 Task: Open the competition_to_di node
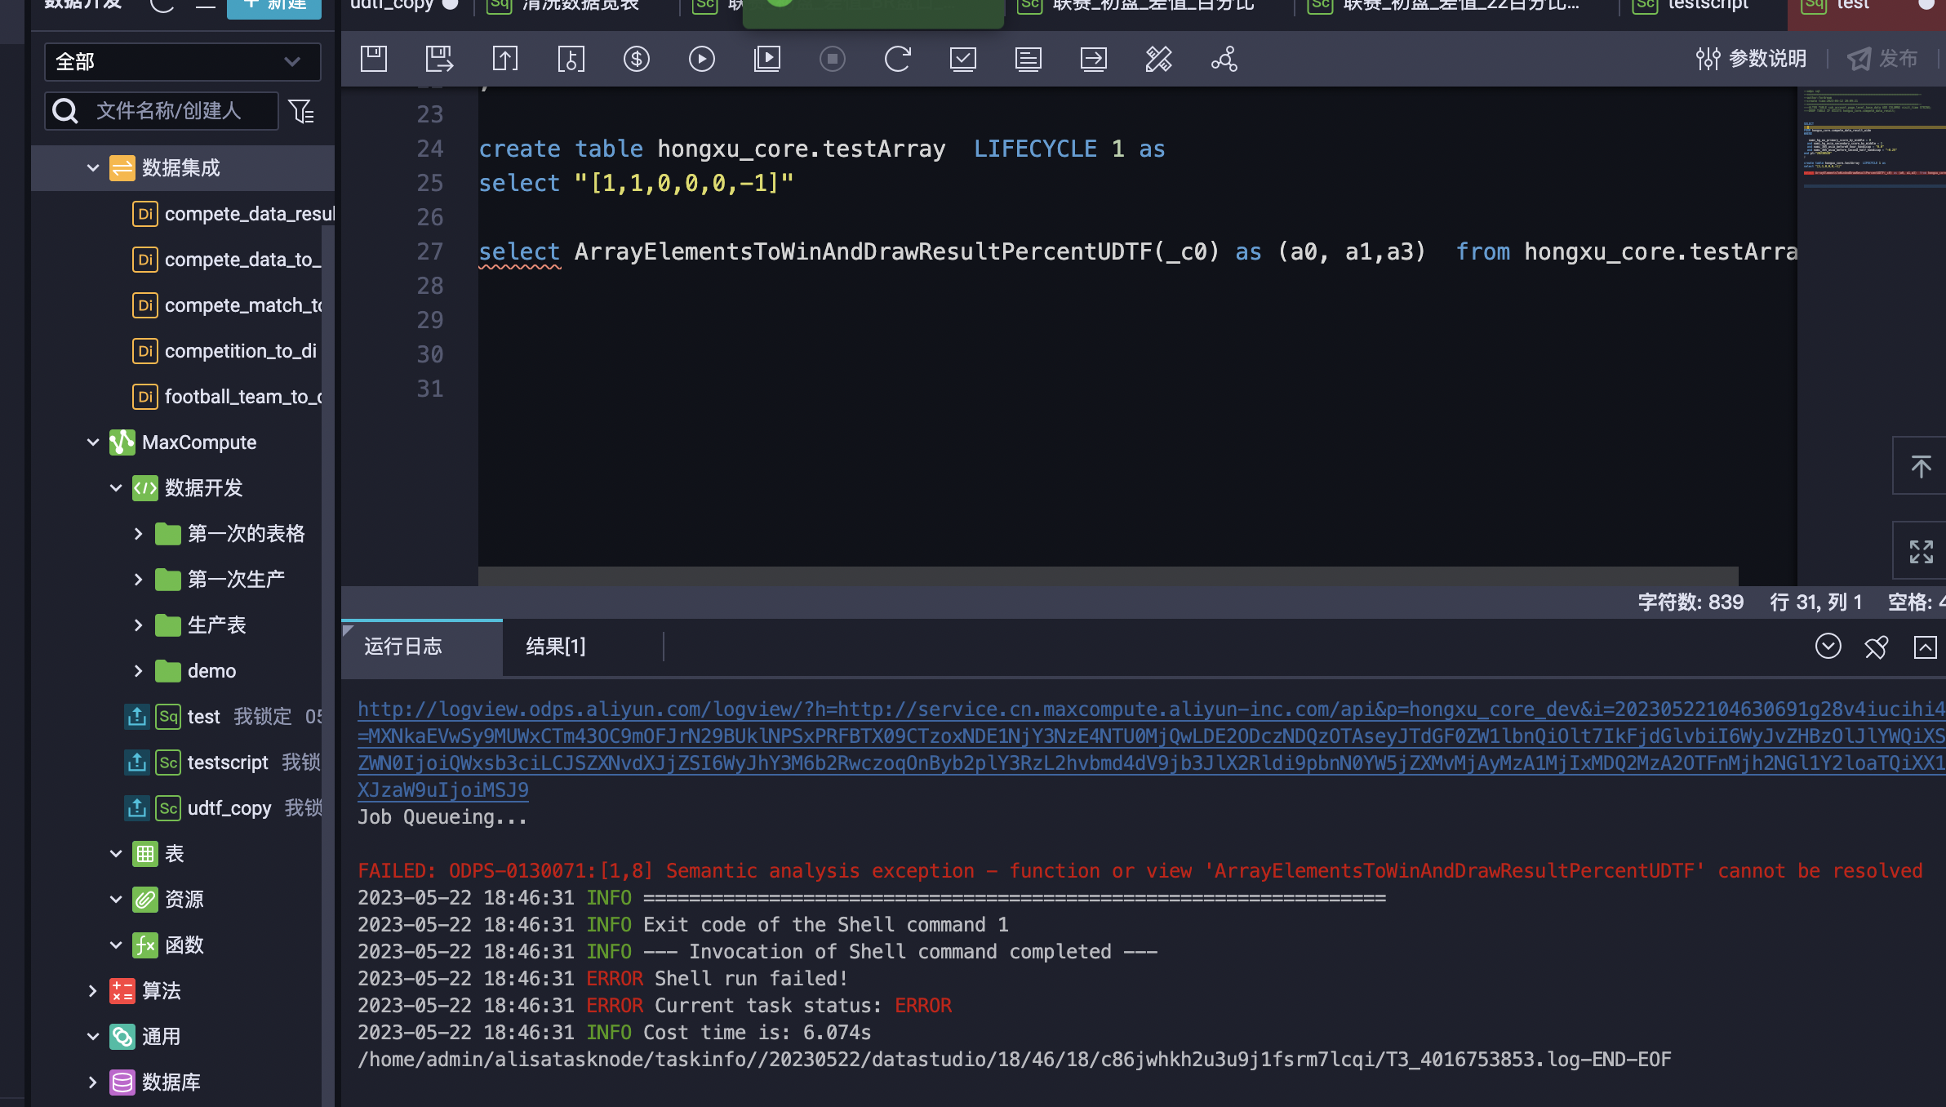[224, 351]
